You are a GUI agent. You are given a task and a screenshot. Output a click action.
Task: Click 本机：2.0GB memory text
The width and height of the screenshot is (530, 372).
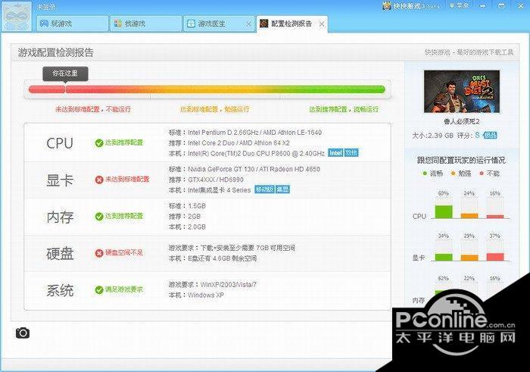tap(187, 227)
